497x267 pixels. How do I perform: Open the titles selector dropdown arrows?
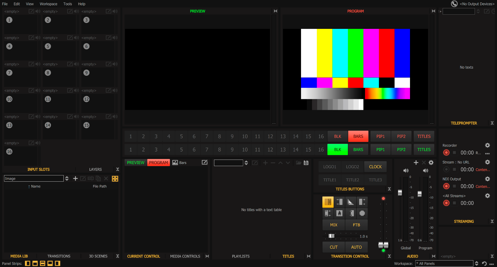(x=246, y=163)
